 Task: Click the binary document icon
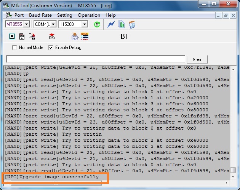(122, 24)
